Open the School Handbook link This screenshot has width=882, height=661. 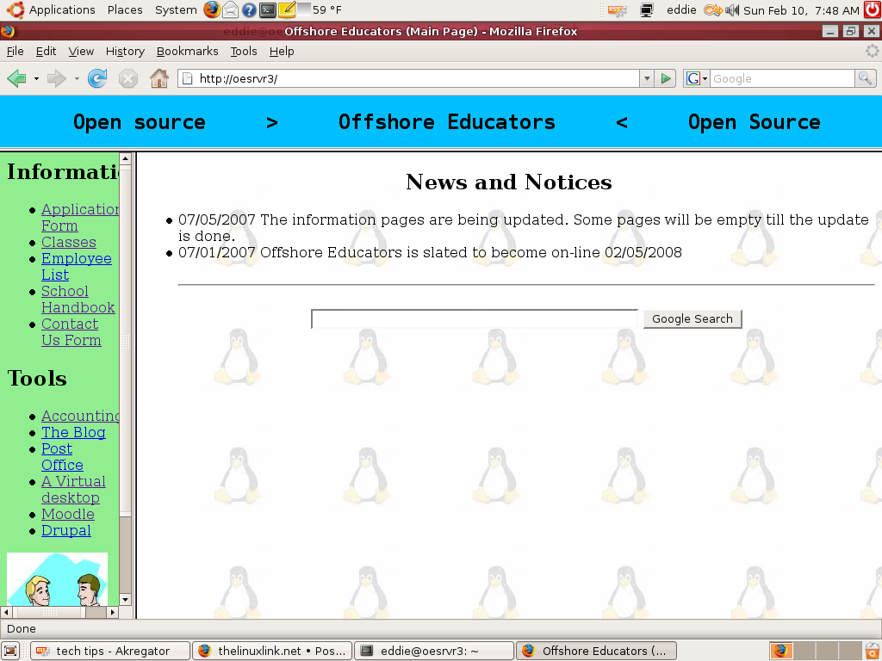pos(78,299)
